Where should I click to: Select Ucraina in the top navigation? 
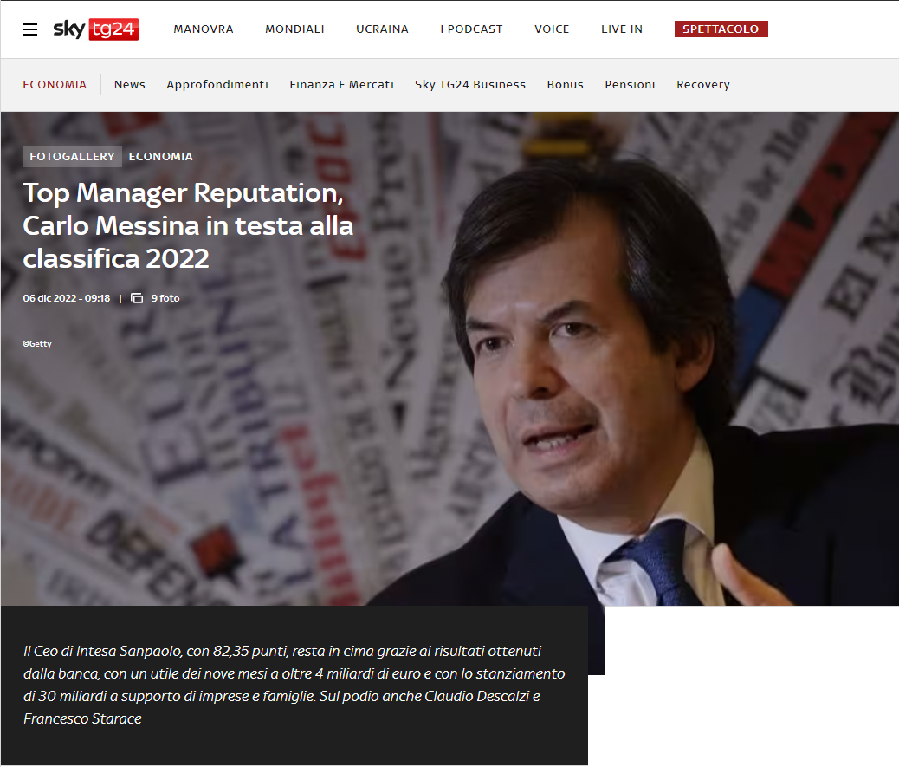[x=382, y=29]
